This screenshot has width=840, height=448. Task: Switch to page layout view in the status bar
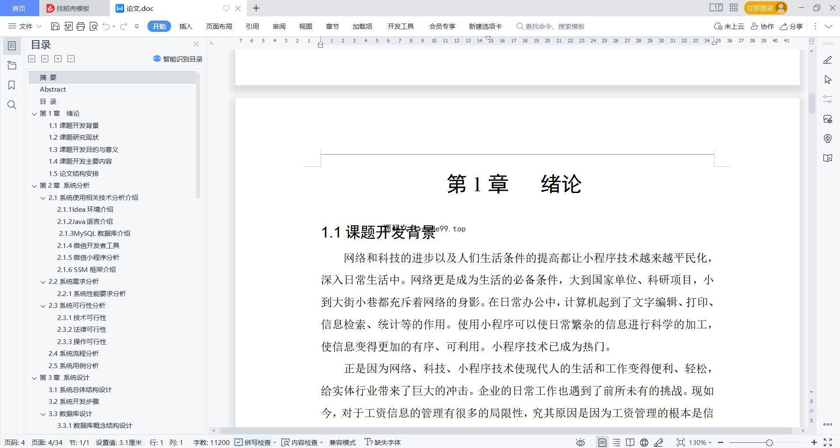[602, 442]
